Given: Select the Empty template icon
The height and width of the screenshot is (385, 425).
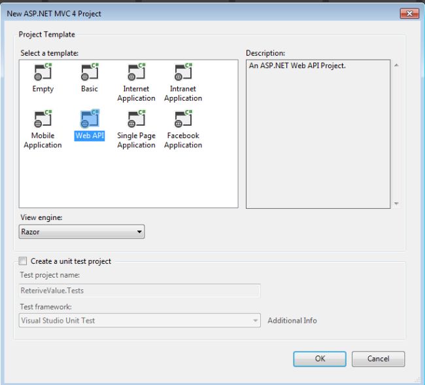Looking at the screenshot, I should pos(42,72).
